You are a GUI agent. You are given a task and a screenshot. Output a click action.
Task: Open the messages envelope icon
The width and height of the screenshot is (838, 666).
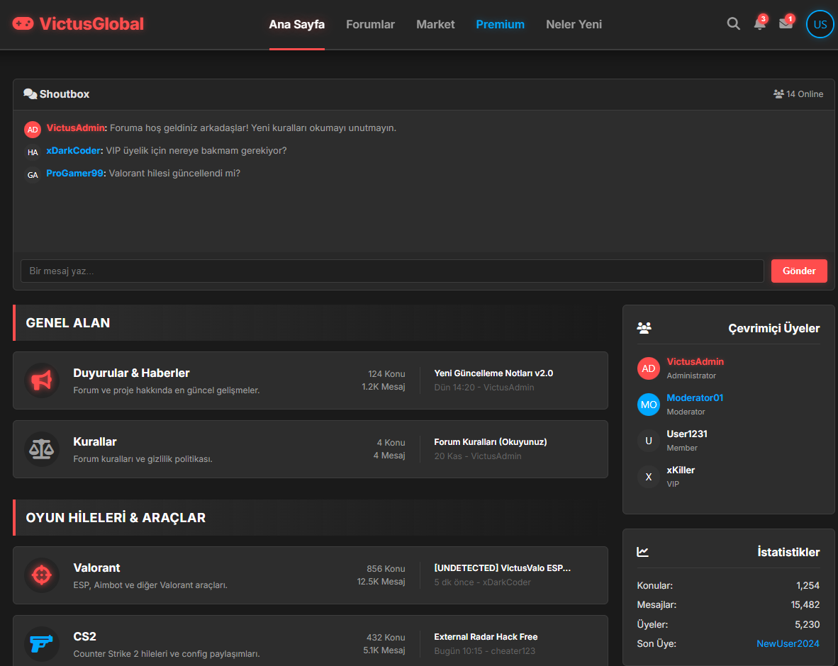pos(786,23)
